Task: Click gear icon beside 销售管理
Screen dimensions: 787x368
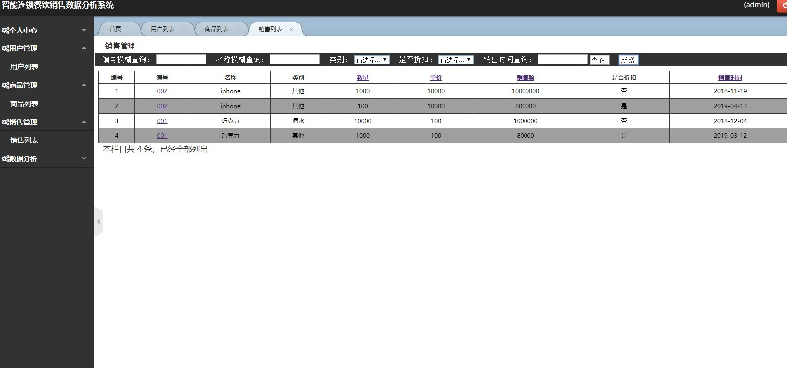Action: [x=5, y=122]
